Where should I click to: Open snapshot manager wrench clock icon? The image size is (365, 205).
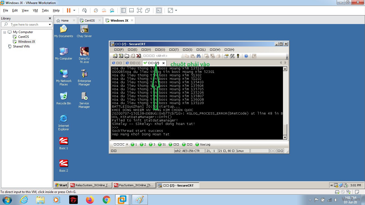tap(112, 10)
